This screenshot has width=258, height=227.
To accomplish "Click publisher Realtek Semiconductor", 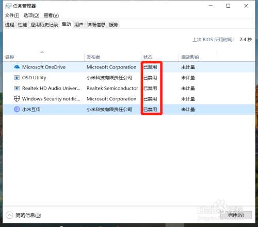I will click(112, 88).
